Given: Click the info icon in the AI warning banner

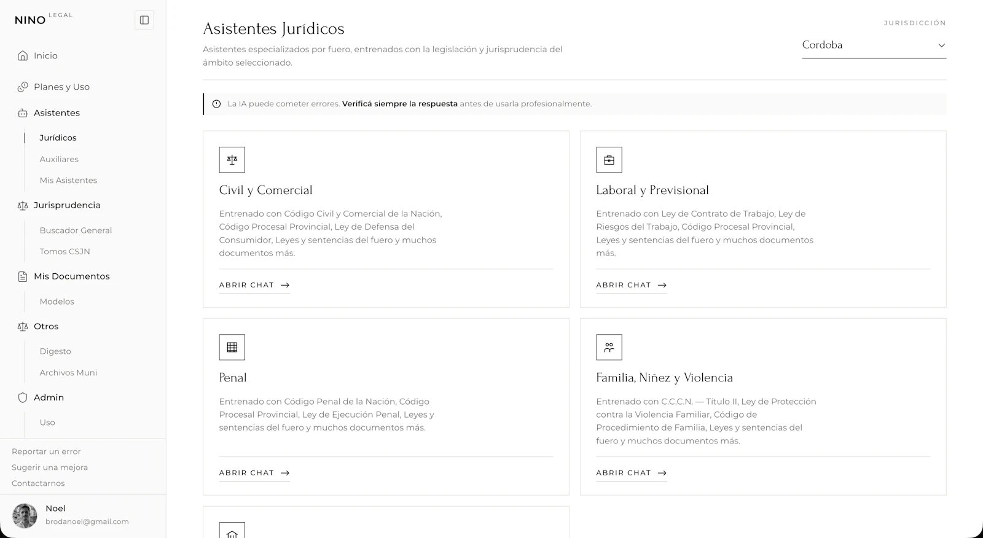Looking at the screenshot, I should pos(216,104).
